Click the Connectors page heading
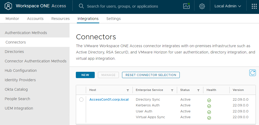259x125 pixels. tap(96, 37)
